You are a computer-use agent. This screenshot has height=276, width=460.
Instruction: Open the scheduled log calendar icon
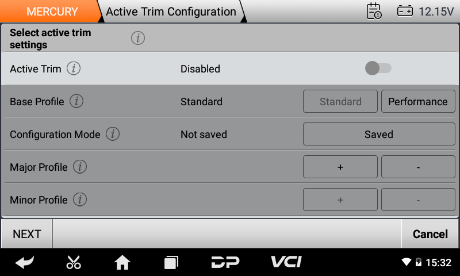374,11
